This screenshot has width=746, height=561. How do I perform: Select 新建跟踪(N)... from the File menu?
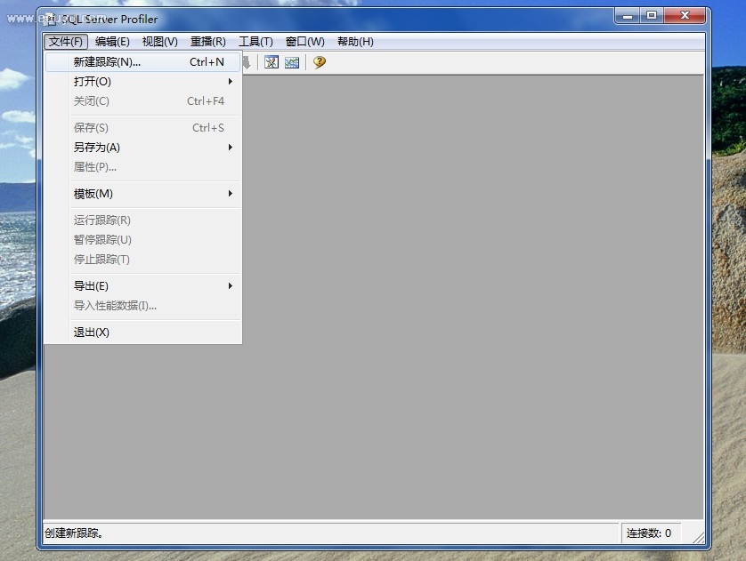coord(107,62)
